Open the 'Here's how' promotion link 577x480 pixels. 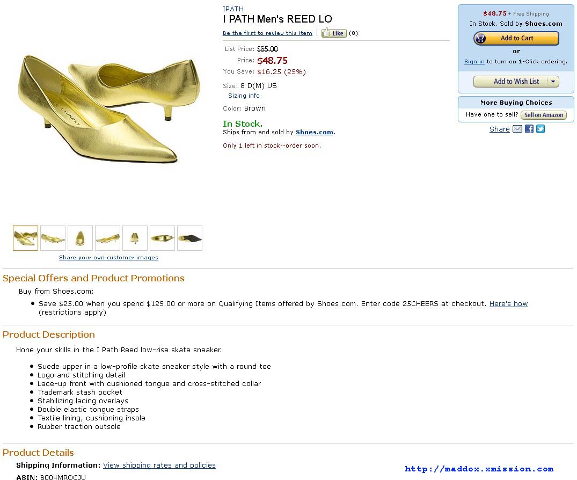(508, 304)
